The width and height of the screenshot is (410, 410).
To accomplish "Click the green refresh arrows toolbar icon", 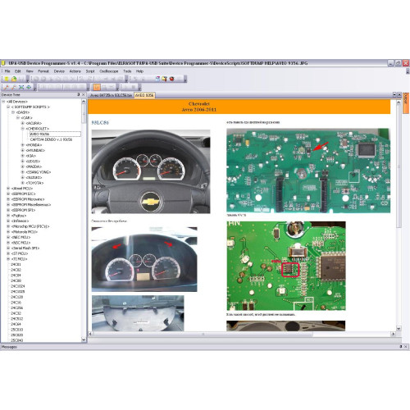I will [x=29, y=87].
